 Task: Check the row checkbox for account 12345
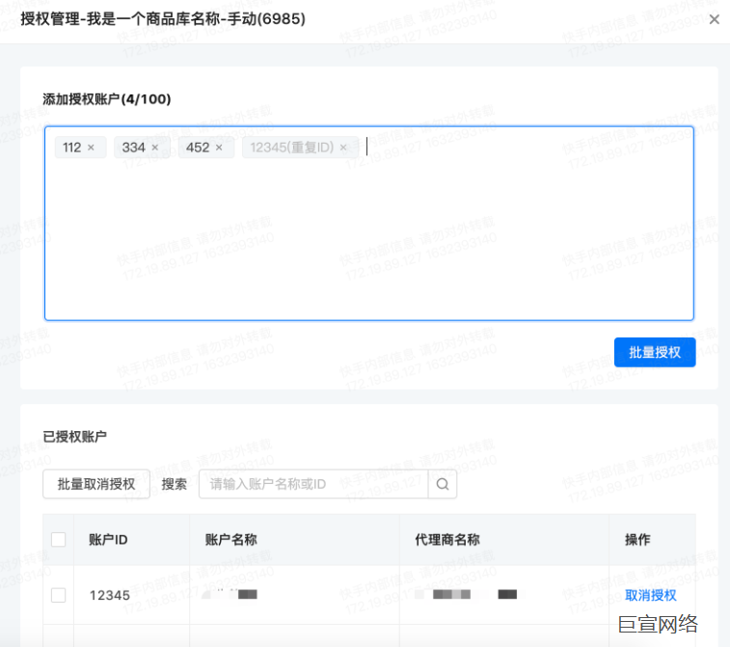point(58,595)
